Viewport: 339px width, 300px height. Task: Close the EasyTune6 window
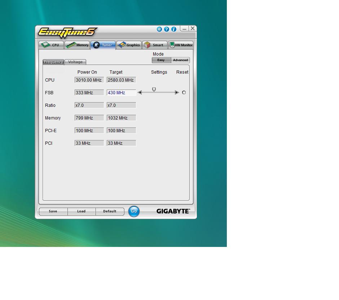[193, 29]
